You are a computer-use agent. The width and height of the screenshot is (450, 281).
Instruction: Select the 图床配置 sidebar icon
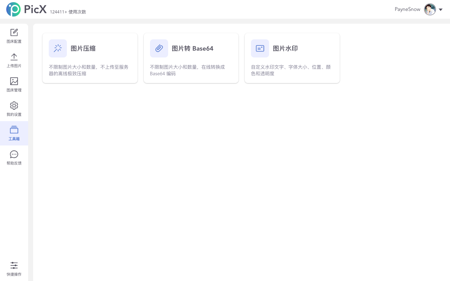[x=14, y=35]
